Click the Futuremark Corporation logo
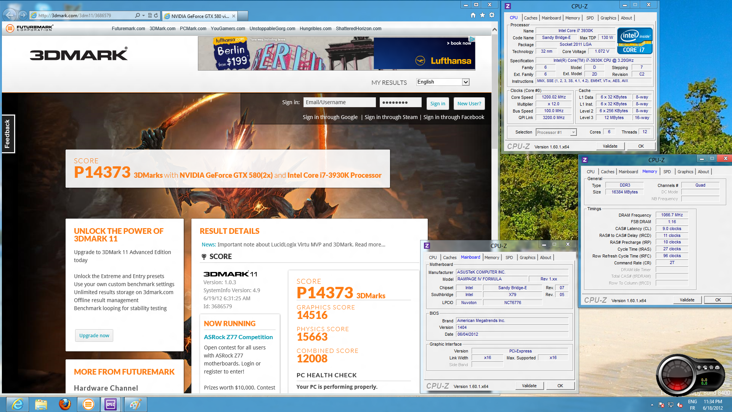Image resolution: width=732 pixels, height=412 pixels. pyautogui.click(x=30, y=28)
